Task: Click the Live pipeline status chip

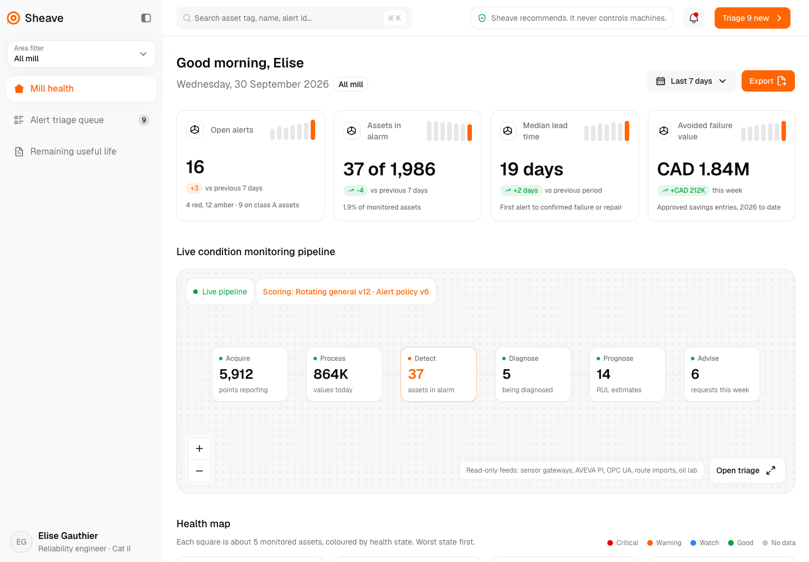Action: pos(220,292)
